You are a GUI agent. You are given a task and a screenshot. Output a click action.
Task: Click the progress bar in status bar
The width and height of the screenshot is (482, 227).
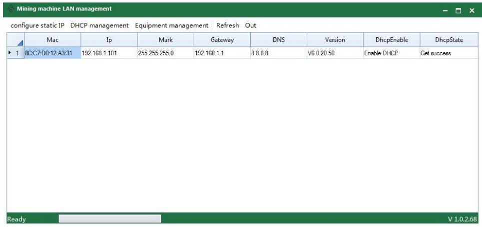[x=110, y=219]
